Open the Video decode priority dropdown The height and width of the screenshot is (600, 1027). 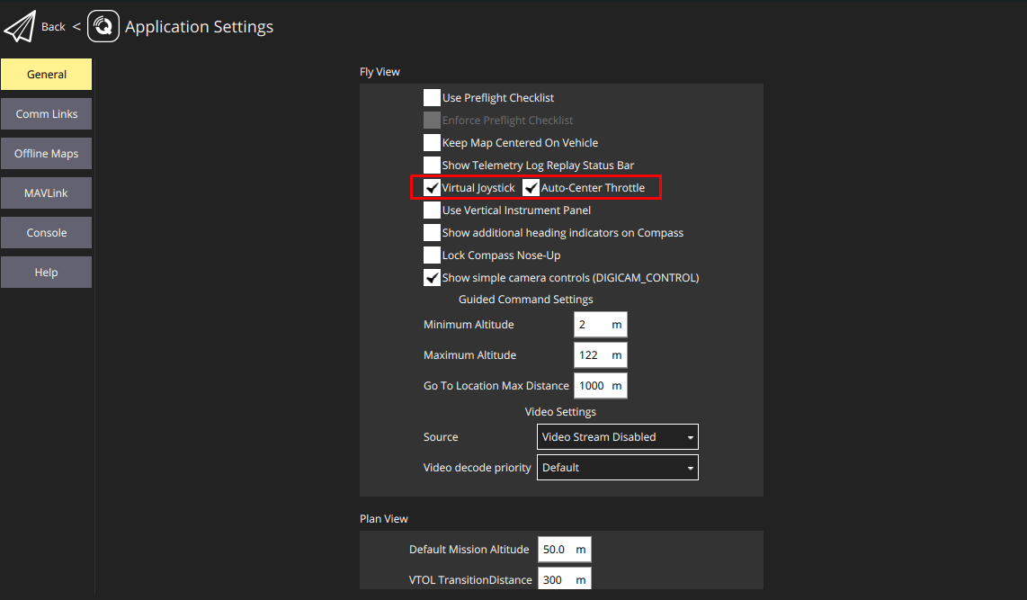pos(618,467)
